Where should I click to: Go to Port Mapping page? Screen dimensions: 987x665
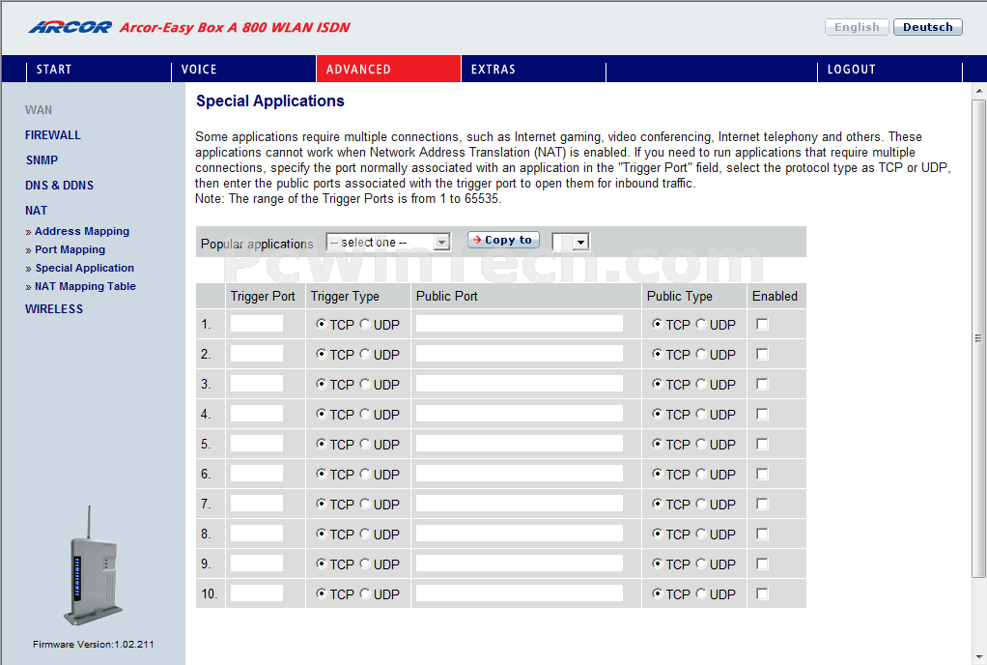point(70,249)
